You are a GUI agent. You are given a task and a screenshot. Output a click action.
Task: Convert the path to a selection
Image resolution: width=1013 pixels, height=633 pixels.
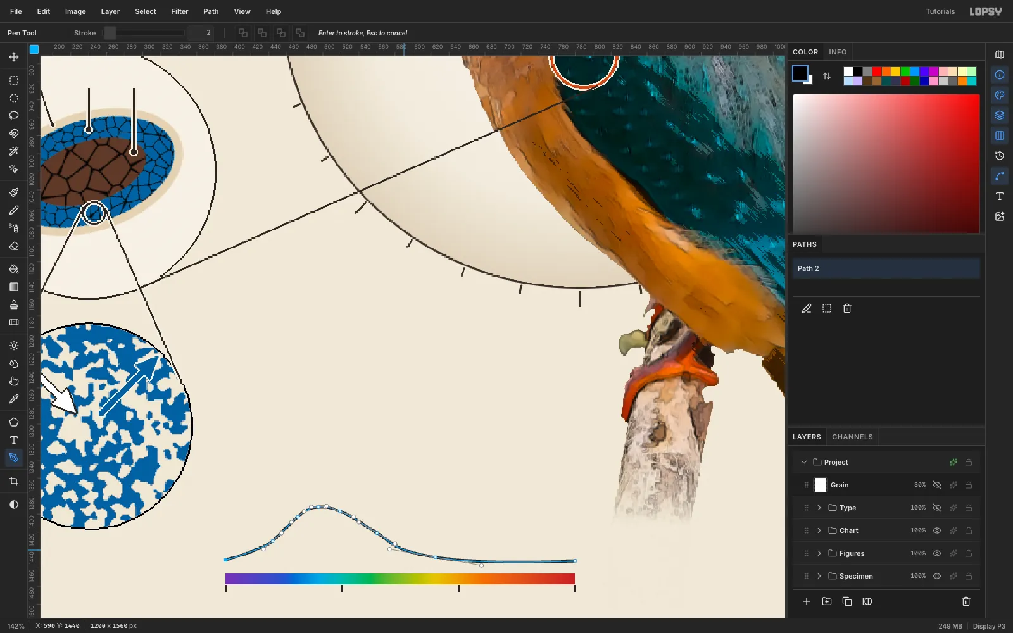click(827, 308)
